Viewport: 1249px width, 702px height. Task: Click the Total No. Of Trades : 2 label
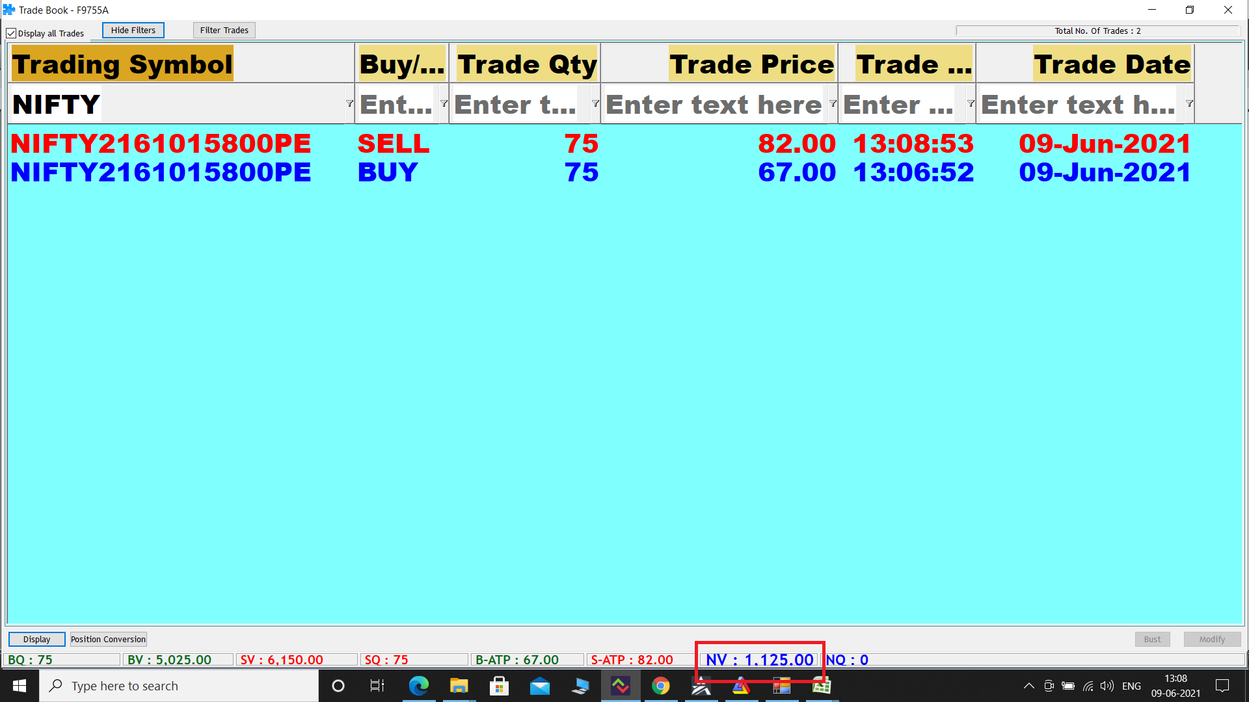[x=1097, y=31]
